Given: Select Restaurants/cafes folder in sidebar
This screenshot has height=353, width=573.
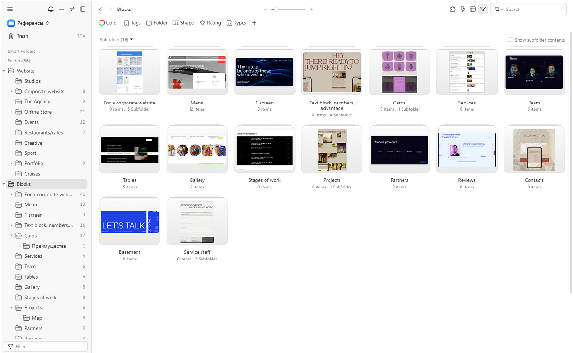Looking at the screenshot, I should pyautogui.click(x=48, y=133).
